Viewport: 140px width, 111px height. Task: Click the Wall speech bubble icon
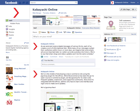[7, 21]
